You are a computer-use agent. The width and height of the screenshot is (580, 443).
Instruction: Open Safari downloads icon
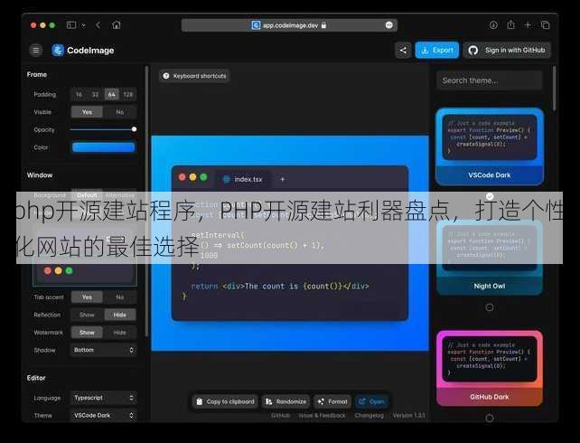(493, 25)
